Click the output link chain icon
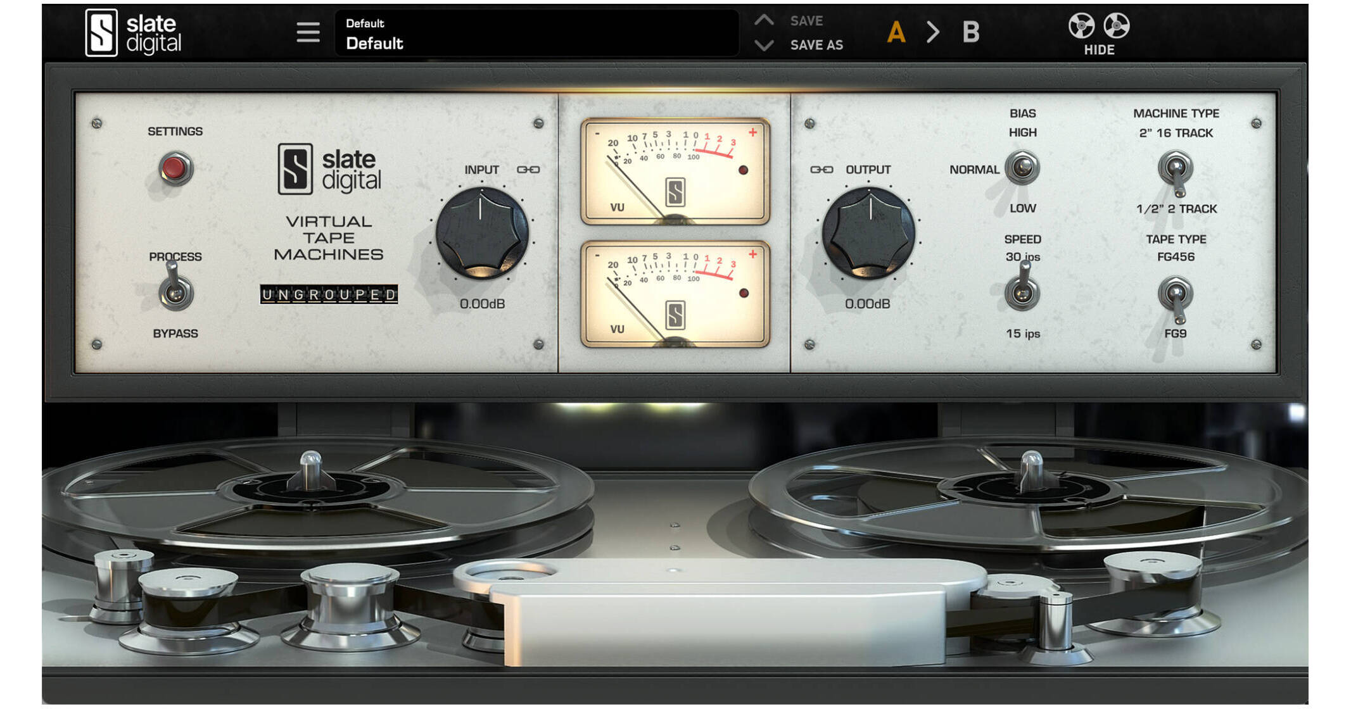The image size is (1351, 709). (x=821, y=170)
